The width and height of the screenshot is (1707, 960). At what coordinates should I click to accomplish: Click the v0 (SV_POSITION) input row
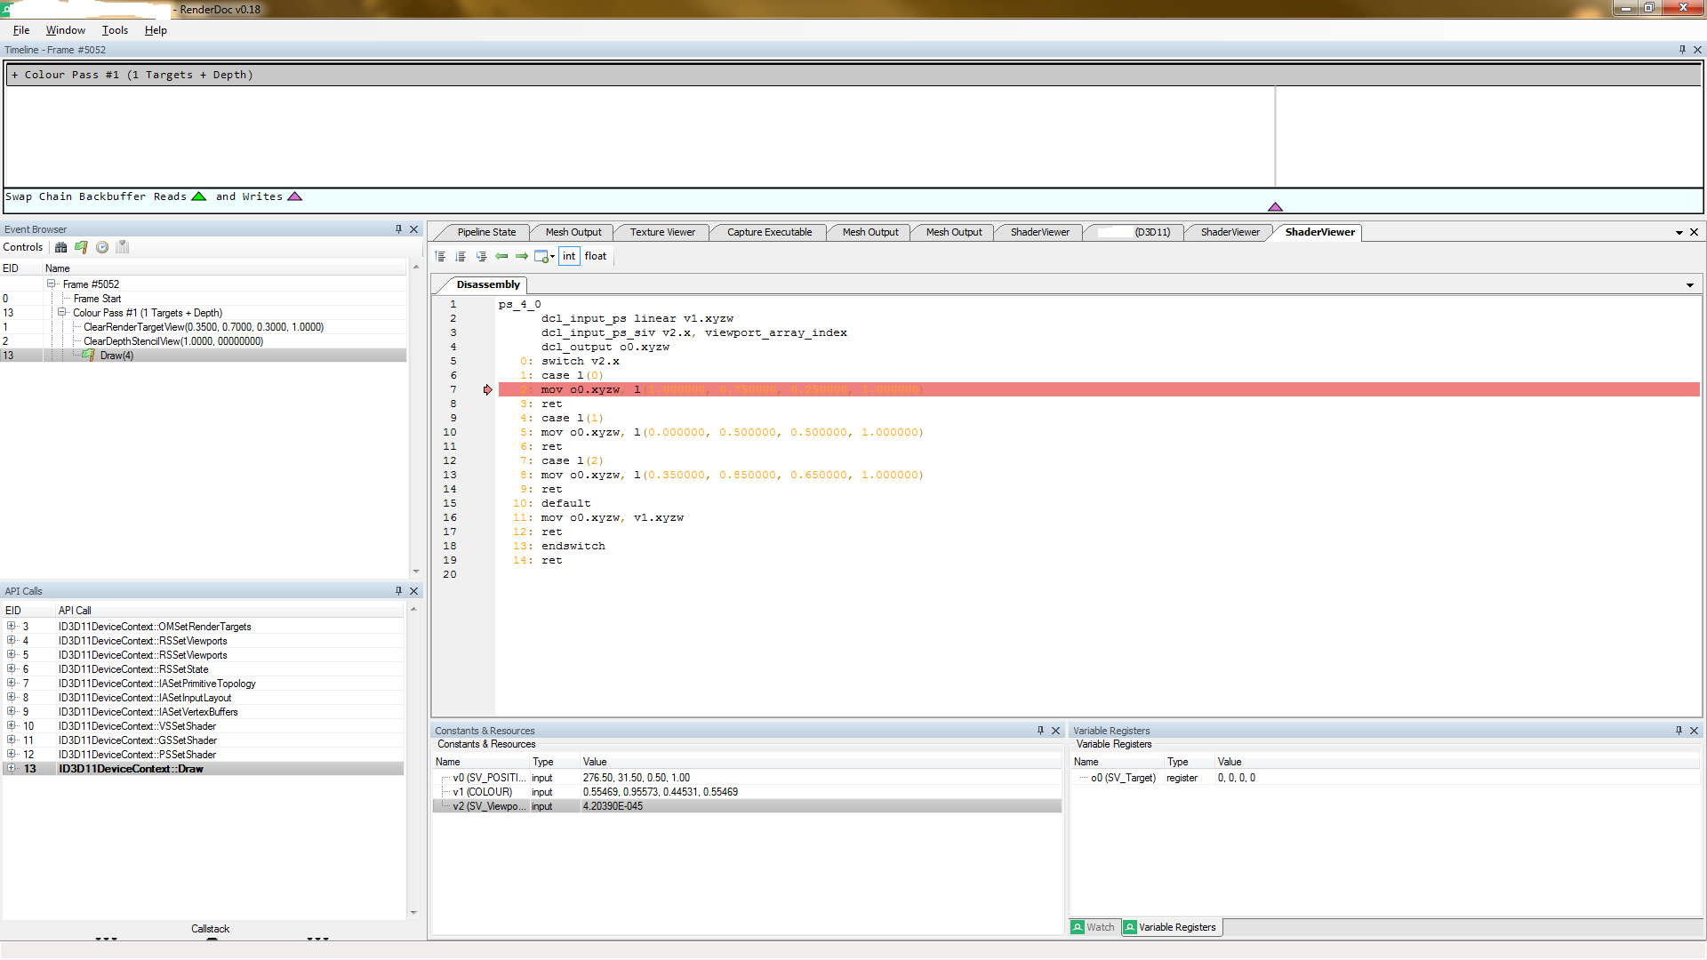click(747, 778)
